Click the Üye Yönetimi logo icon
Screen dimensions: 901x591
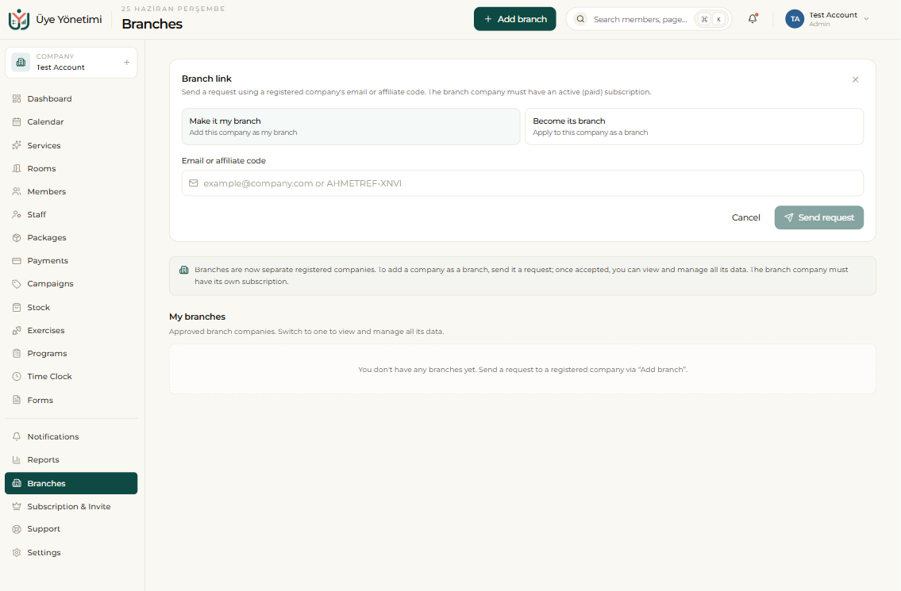(x=19, y=19)
